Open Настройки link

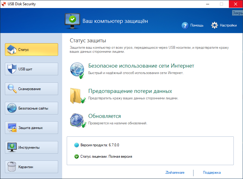point(228,25)
